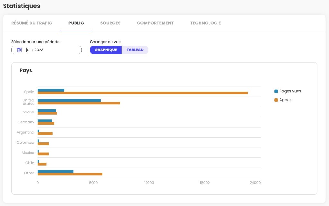Select the Public tab
329x206 pixels.
tap(76, 23)
